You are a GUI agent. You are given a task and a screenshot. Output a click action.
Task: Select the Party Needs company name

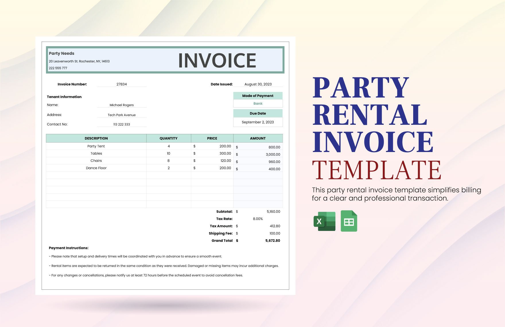point(61,53)
